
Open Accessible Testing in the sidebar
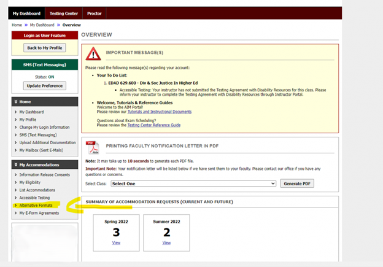(x=34, y=198)
